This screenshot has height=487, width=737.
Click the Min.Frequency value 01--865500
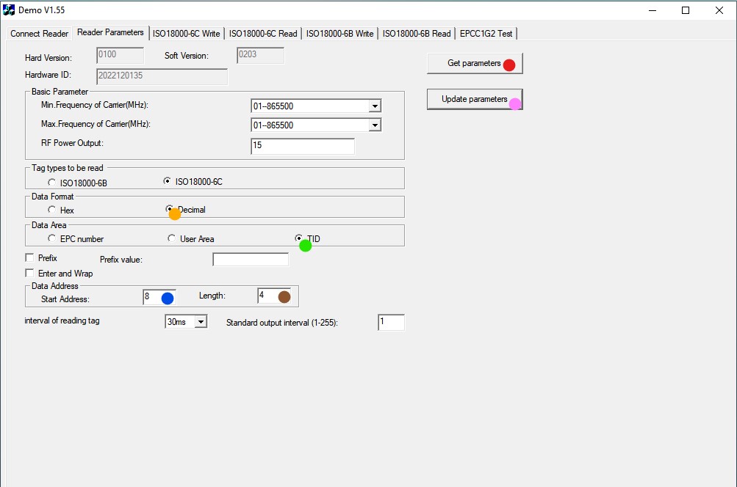273,106
